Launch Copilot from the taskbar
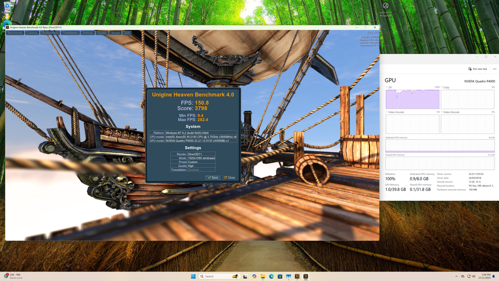The width and height of the screenshot is (499, 281). [254, 276]
